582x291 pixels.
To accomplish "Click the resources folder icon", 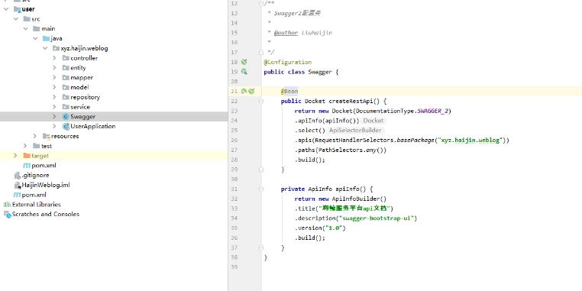I will pyautogui.click(x=46, y=136).
